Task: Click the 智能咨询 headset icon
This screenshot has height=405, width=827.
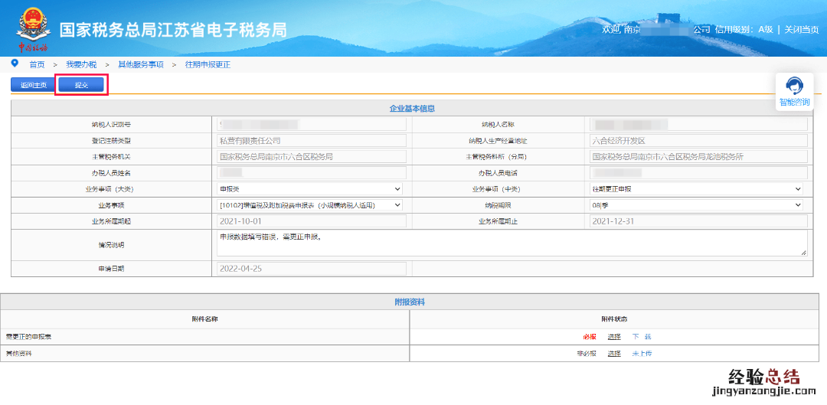Action: tap(794, 86)
